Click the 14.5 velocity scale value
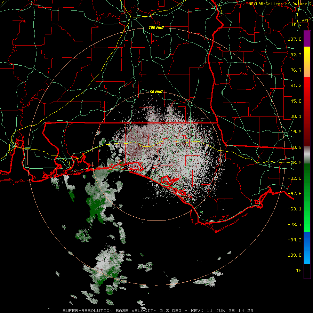This screenshot has width=313, height=313. (x=296, y=132)
